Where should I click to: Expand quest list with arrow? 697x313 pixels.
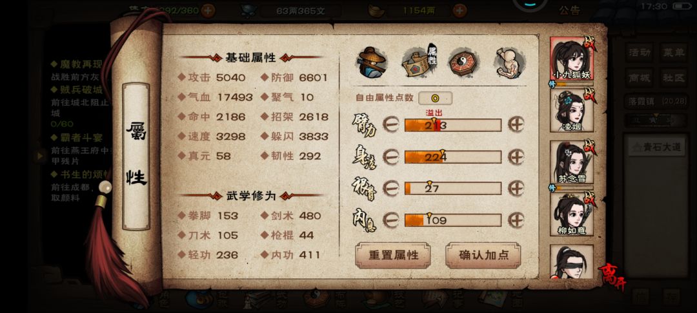click(x=41, y=156)
